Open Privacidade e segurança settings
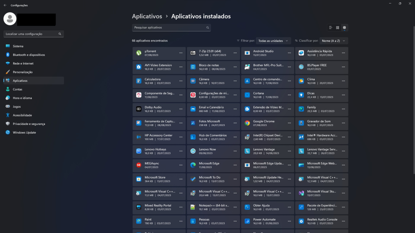The image size is (415, 233). click(x=34, y=124)
